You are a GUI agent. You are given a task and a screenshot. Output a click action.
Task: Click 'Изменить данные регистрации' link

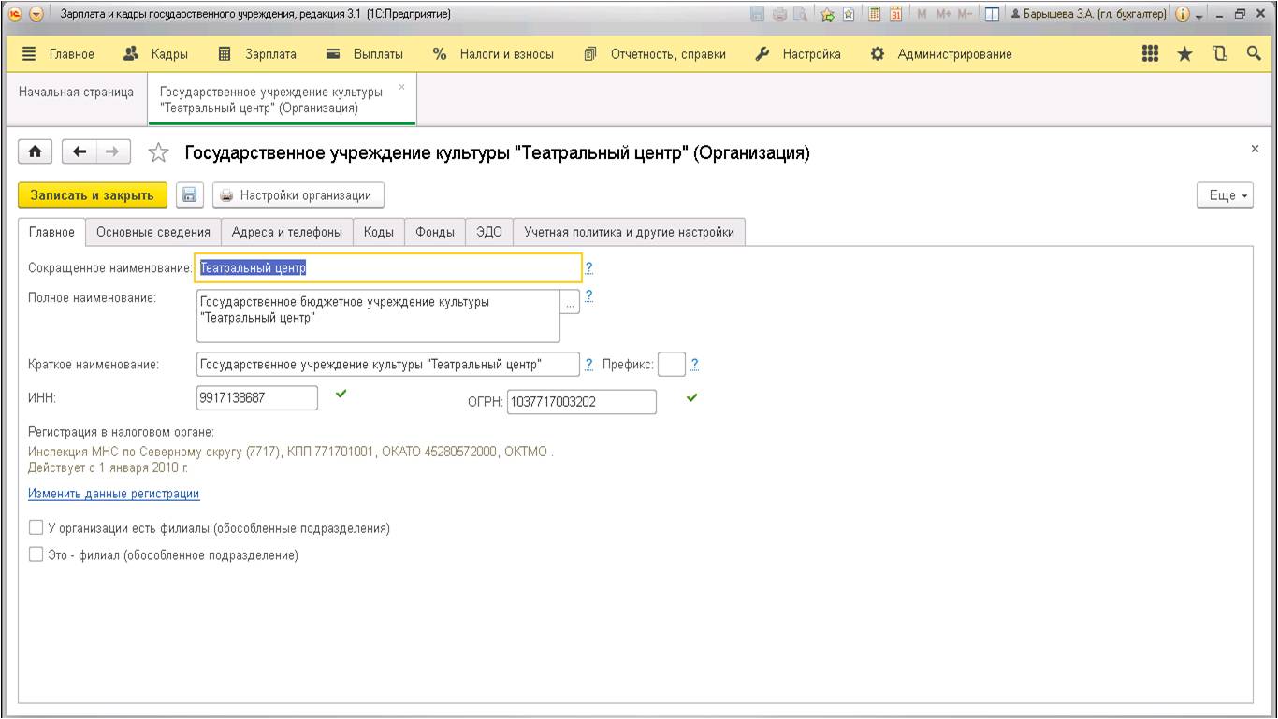(113, 494)
